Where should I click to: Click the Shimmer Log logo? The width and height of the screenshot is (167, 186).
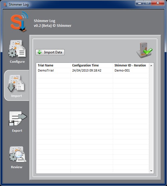pos(19,22)
